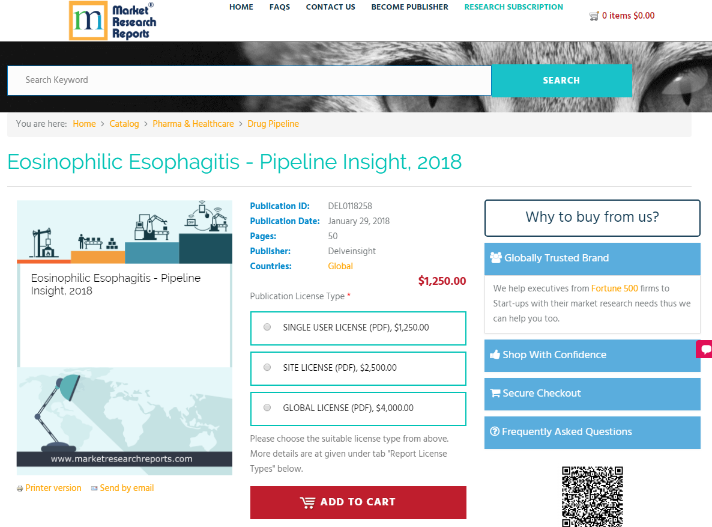Click the Send by email link

(x=127, y=488)
